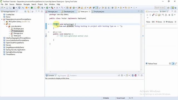Image resolution: width=178 pixels, height=100 pixels.
Task: Select the ThreadDemo project
Action: pos(11,54)
